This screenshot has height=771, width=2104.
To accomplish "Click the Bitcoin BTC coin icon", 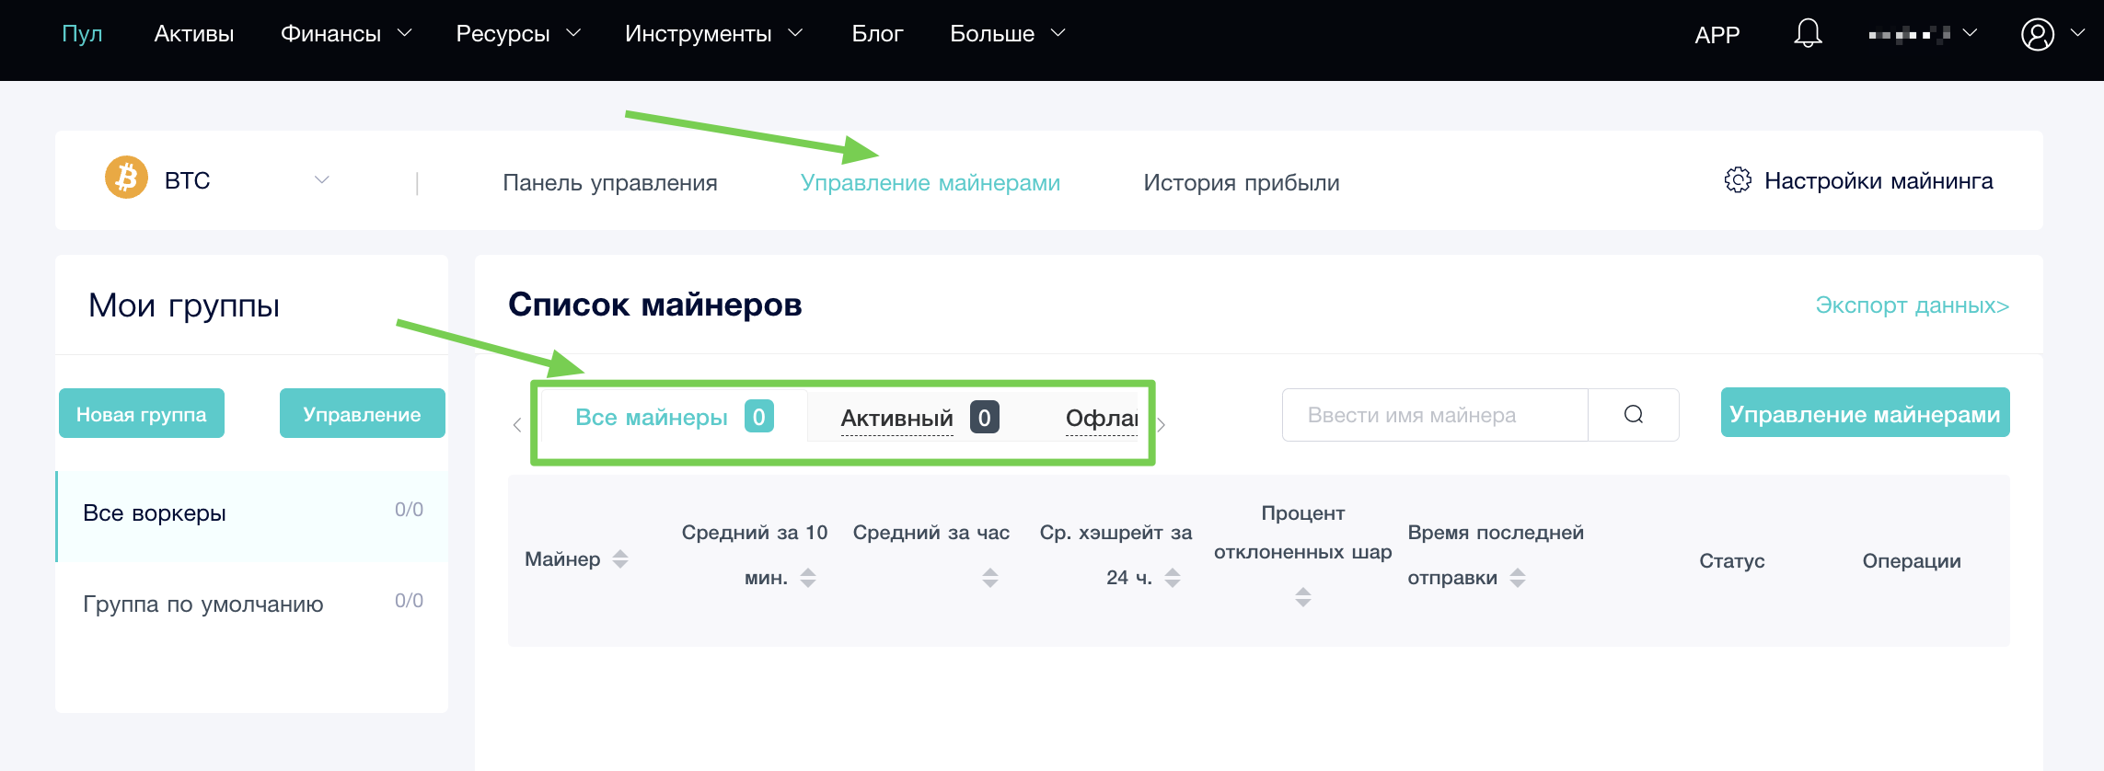I will coord(126,178).
